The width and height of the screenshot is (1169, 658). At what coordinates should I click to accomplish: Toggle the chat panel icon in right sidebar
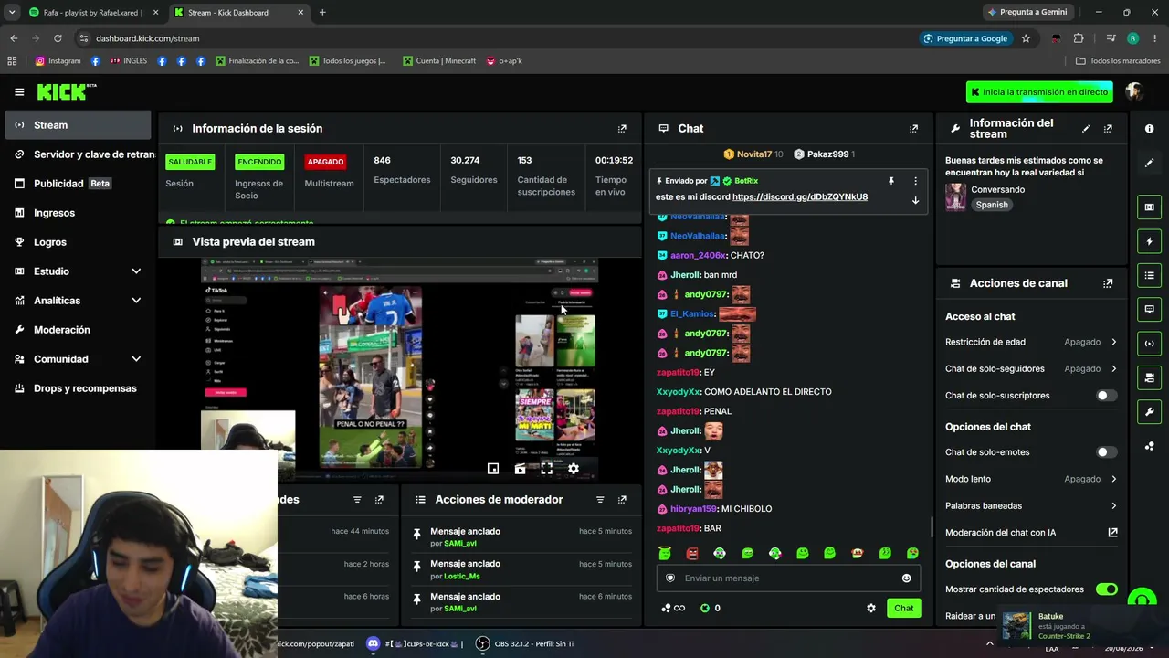click(1149, 309)
